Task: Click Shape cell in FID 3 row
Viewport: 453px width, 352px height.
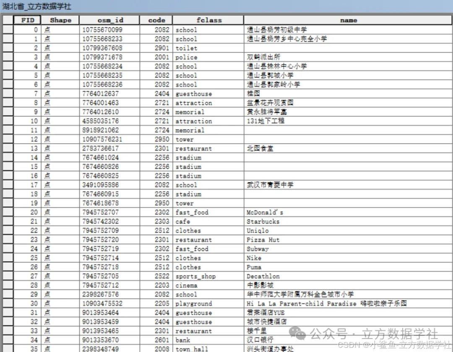Action: click(60, 57)
